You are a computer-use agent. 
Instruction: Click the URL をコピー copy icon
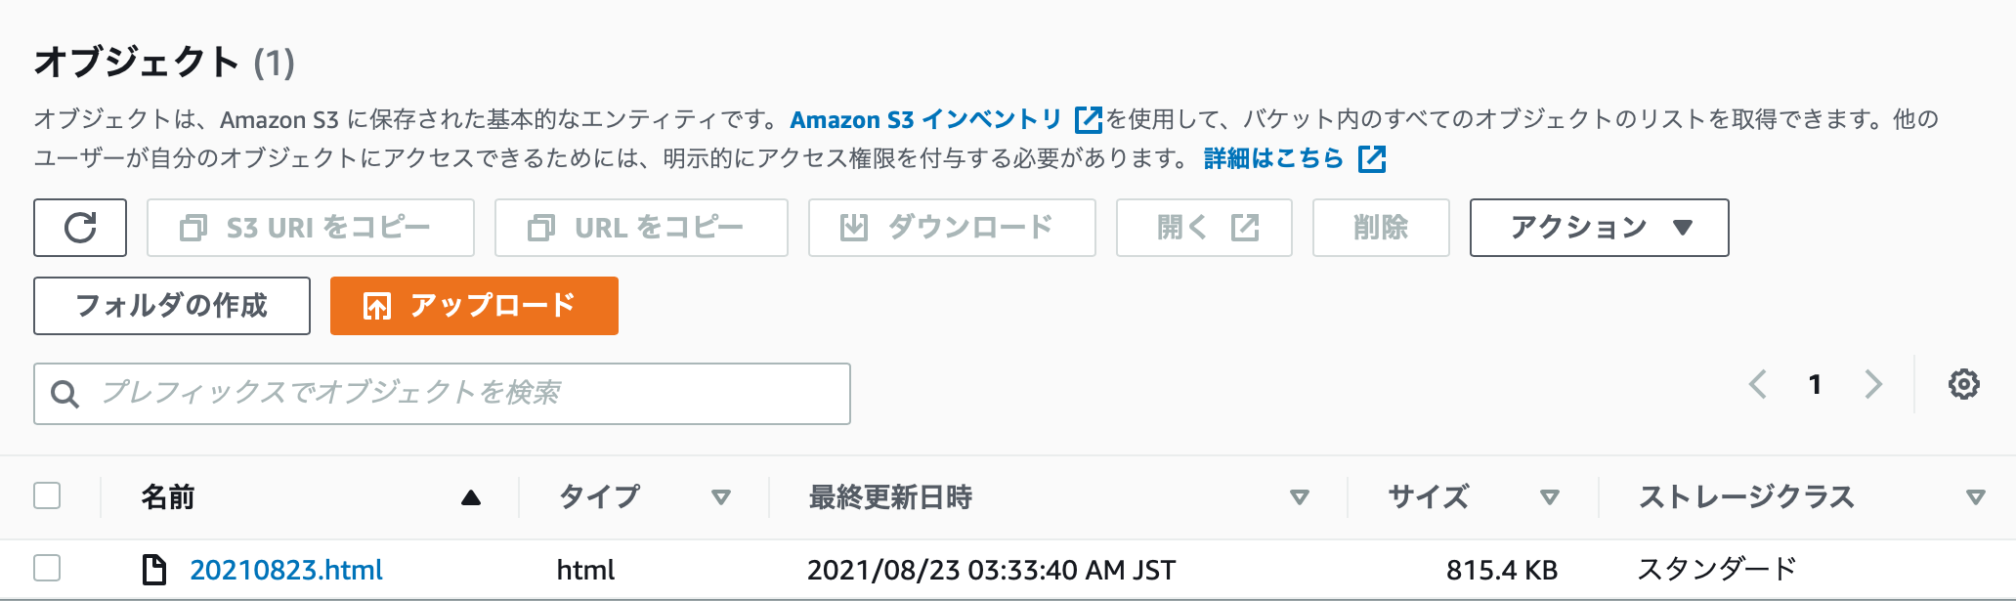(540, 227)
